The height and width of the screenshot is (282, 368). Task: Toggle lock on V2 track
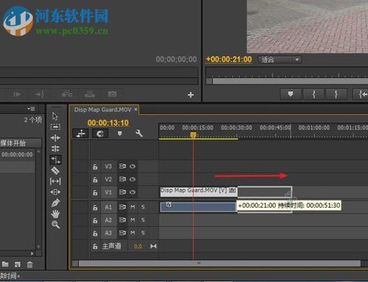(95, 180)
